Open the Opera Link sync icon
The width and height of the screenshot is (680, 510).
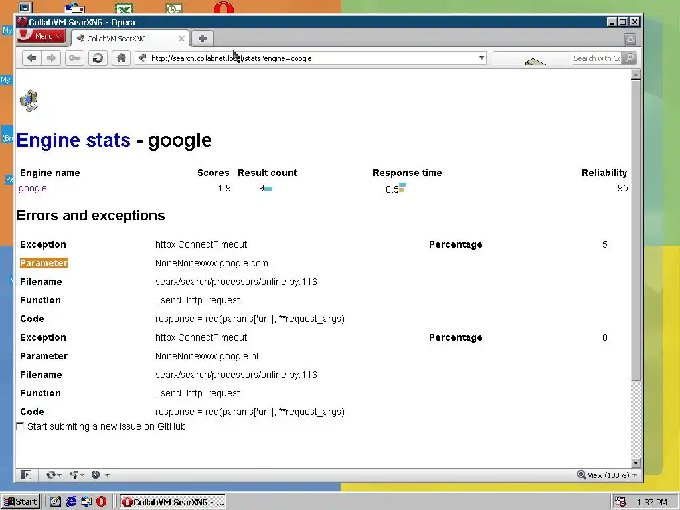[50, 475]
